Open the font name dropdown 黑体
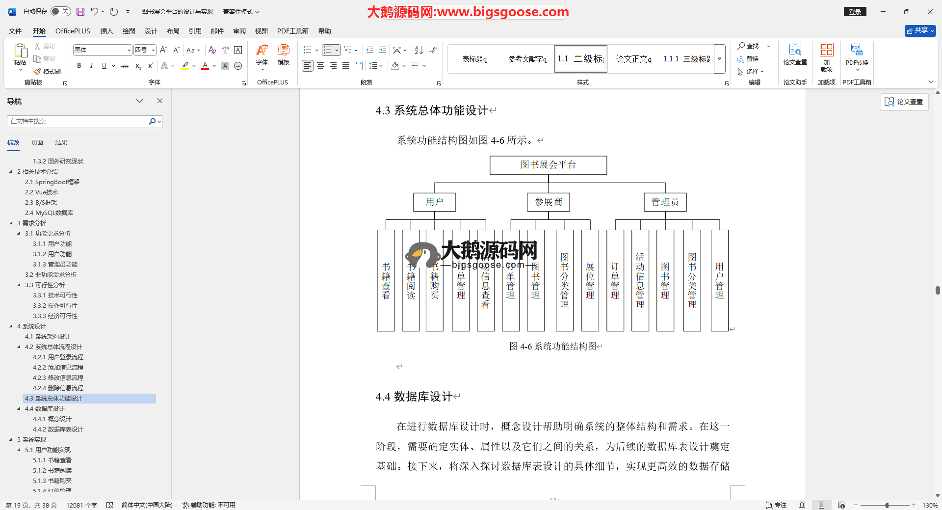Image resolution: width=942 pixels, height=510 pixels. point(129,50)
